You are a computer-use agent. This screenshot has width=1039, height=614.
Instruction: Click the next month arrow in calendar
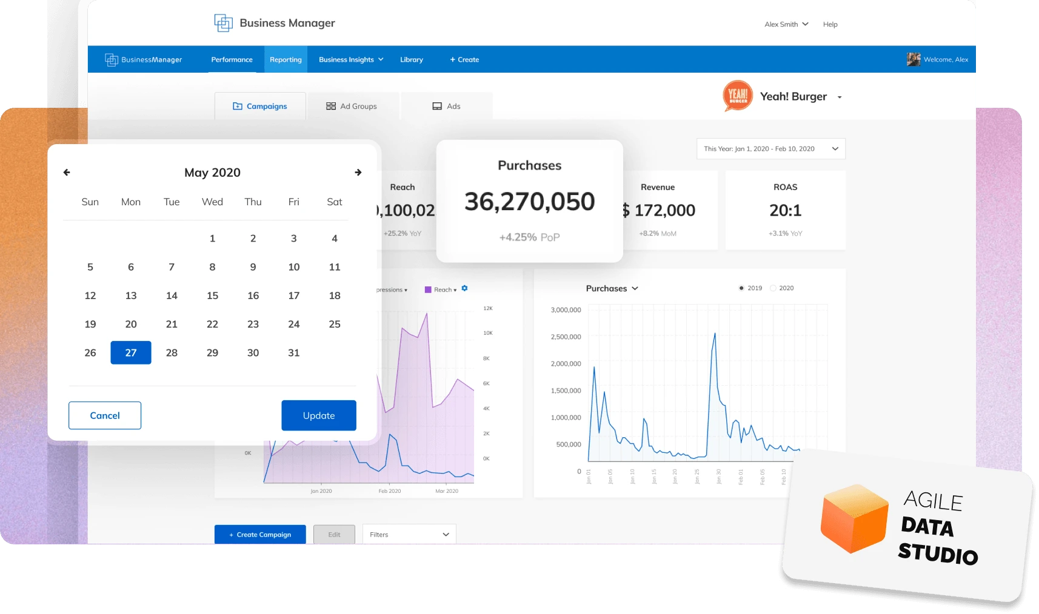click(x=358, y=173)
